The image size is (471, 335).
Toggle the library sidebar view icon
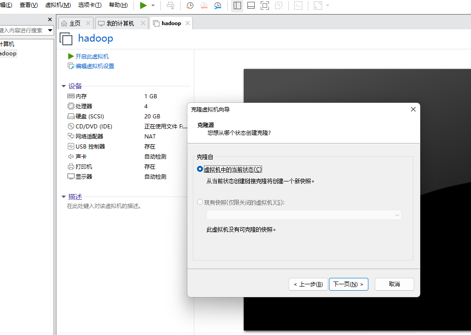[x=237, y=5]
